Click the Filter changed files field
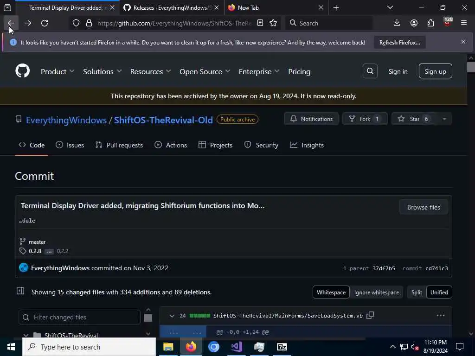475x356 pixels. (79, 317)
